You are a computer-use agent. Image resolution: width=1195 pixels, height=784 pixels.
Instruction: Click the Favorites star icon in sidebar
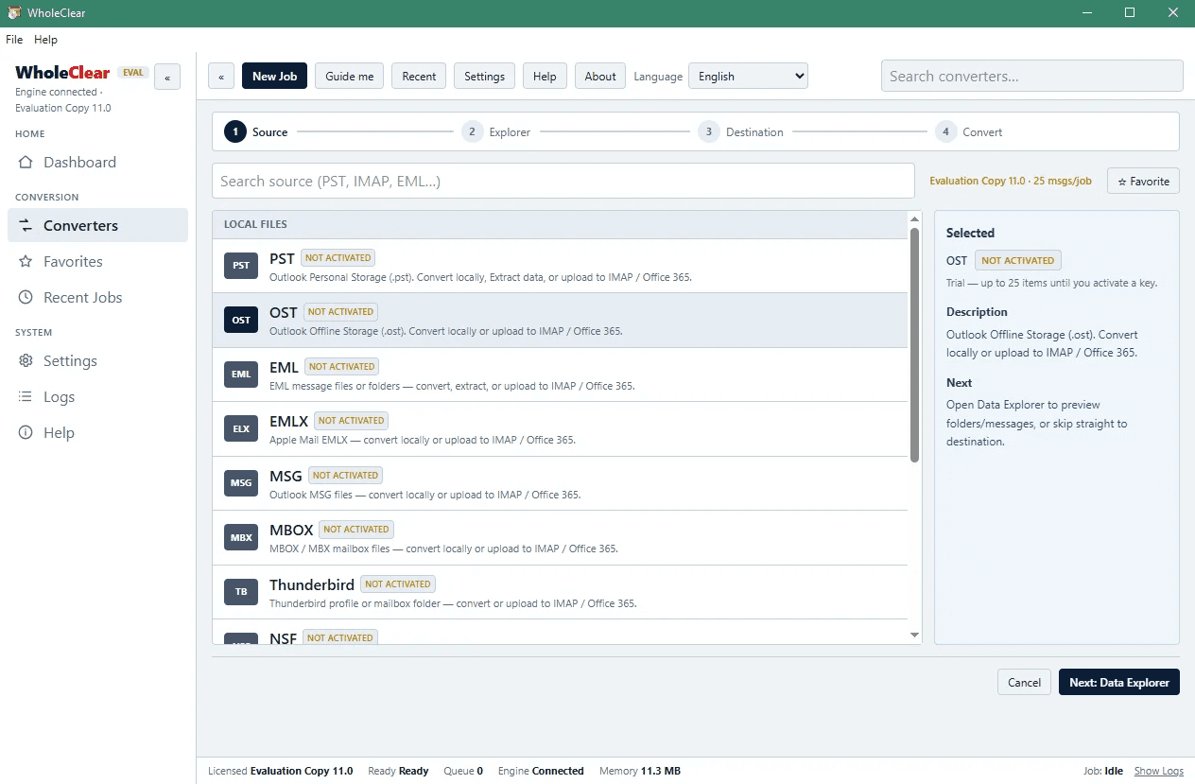click(26, 262)
